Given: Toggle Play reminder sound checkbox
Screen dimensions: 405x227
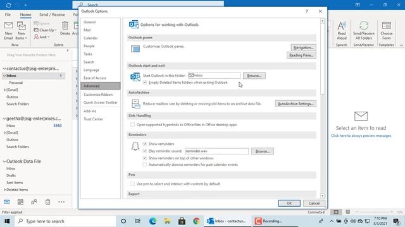Looking at the screenshot, I should [145, 151].
